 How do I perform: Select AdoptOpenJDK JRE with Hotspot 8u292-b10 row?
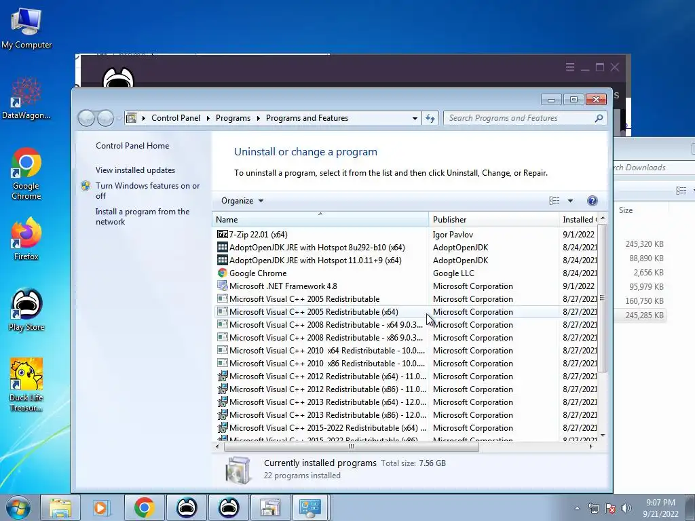click(x=406, y=247)
